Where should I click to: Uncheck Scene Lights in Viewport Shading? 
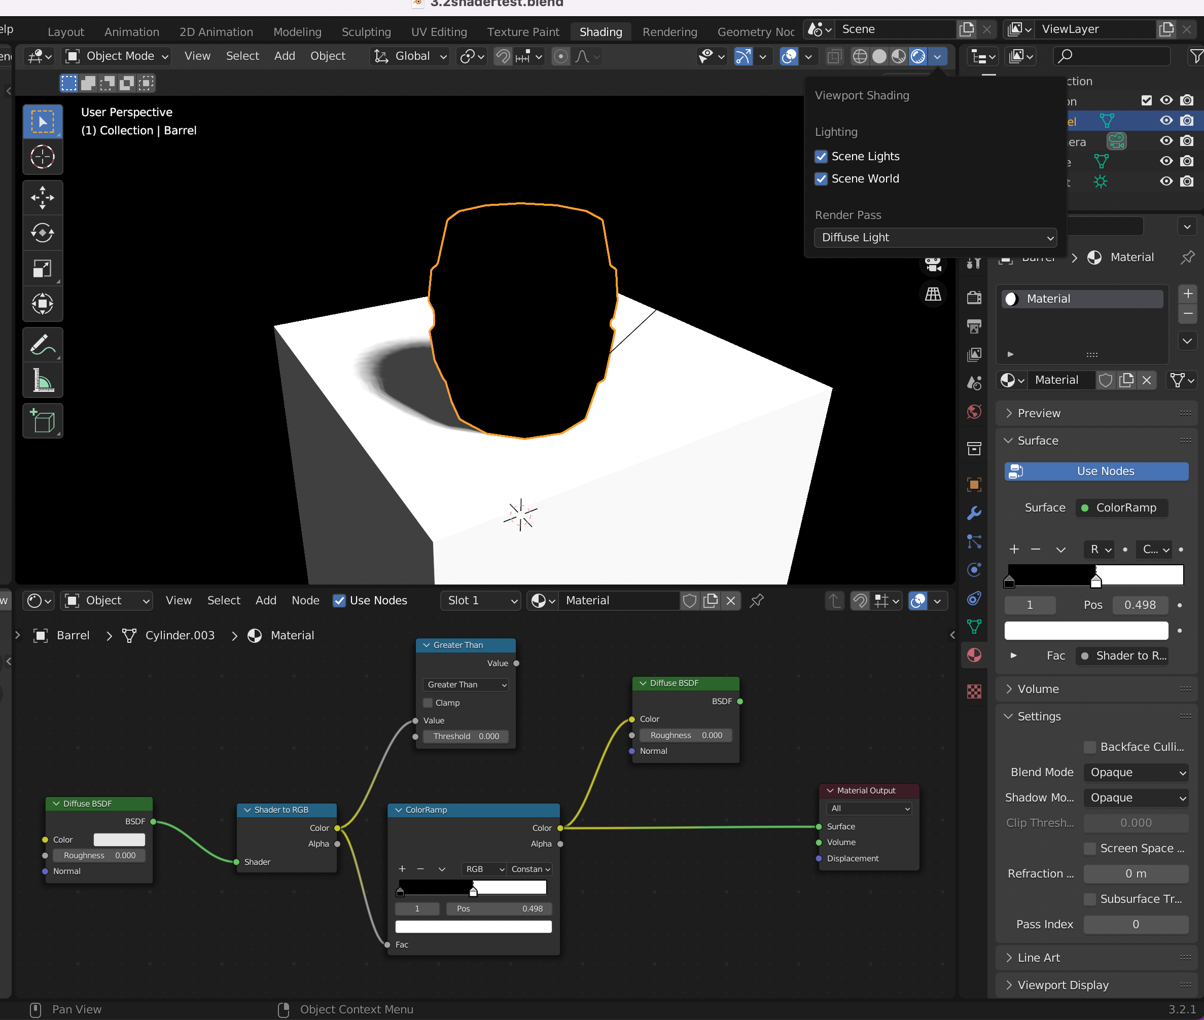click(x=821, y=157)
